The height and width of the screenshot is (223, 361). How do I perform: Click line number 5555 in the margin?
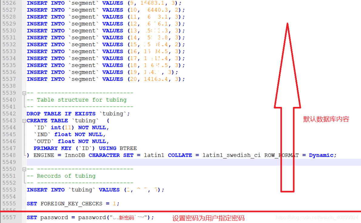pos(9,204)
